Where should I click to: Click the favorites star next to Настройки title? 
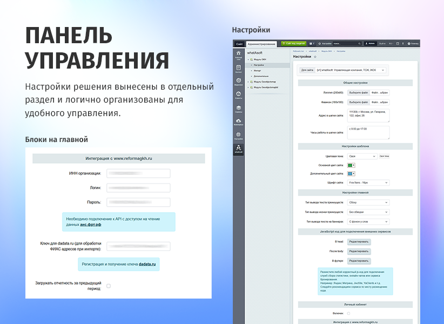point(315,56)
